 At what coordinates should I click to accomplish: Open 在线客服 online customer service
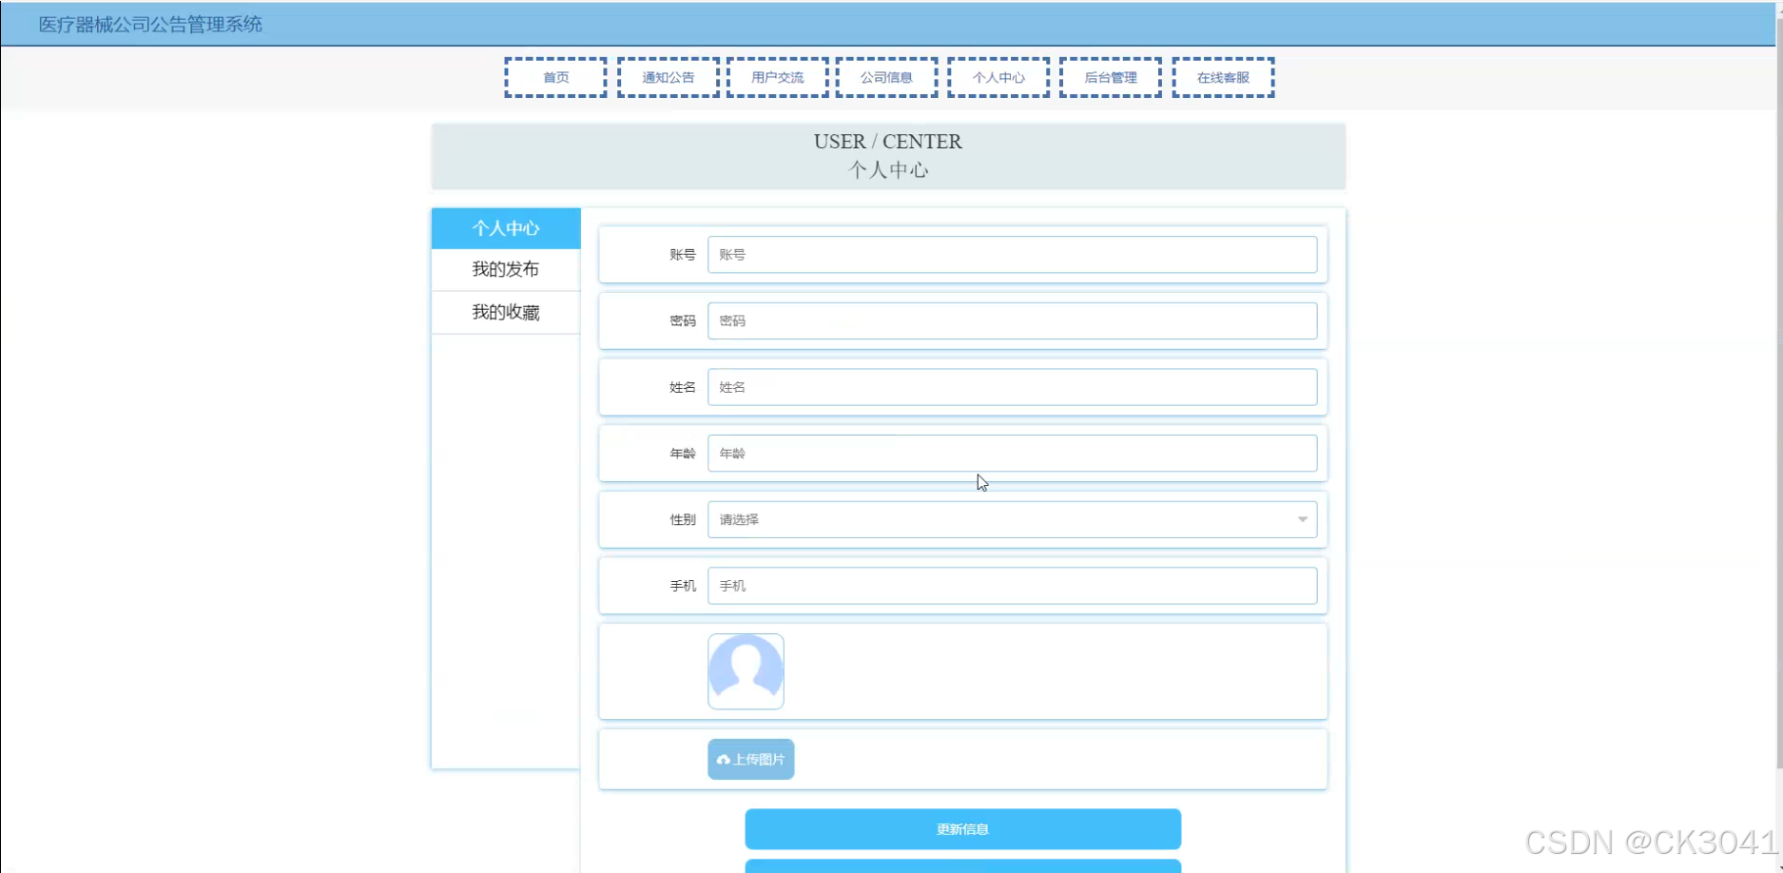point(1223,77)
